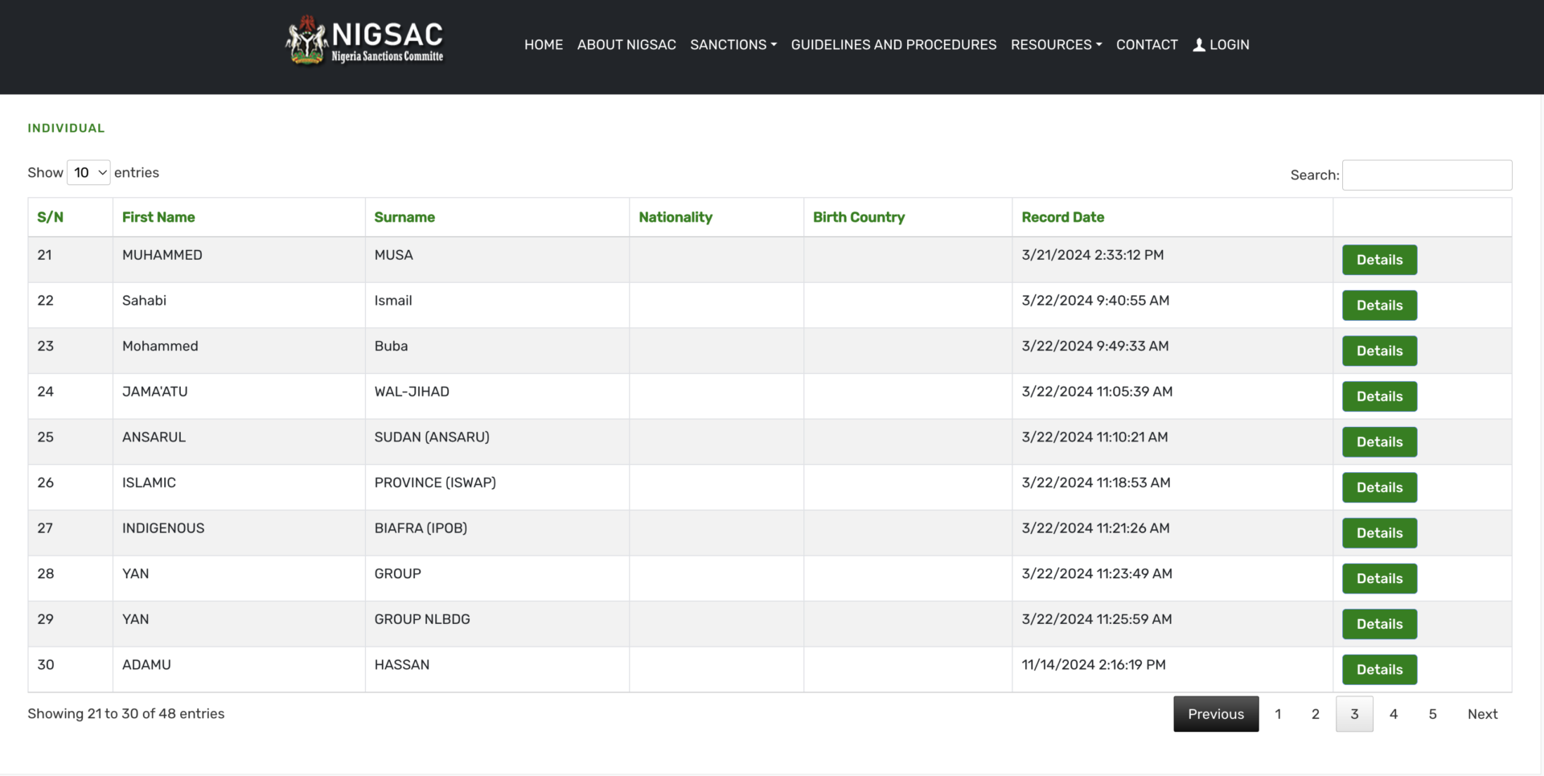Sort table by First Name column
This screenshot has height=776, width=1544.
pos(158,217)
